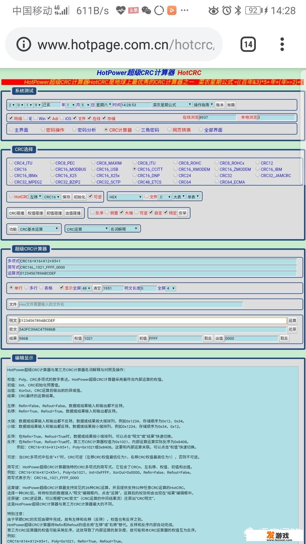Screen dimensions: 306x544
Task: Tap the eye comfort icon in status bar
Action: tap(214, 11)
